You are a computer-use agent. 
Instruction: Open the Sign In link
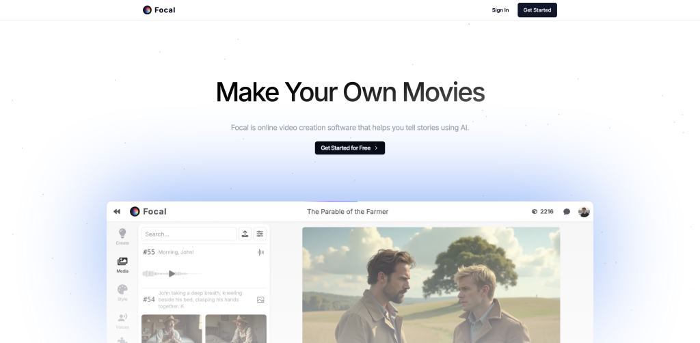500,10
